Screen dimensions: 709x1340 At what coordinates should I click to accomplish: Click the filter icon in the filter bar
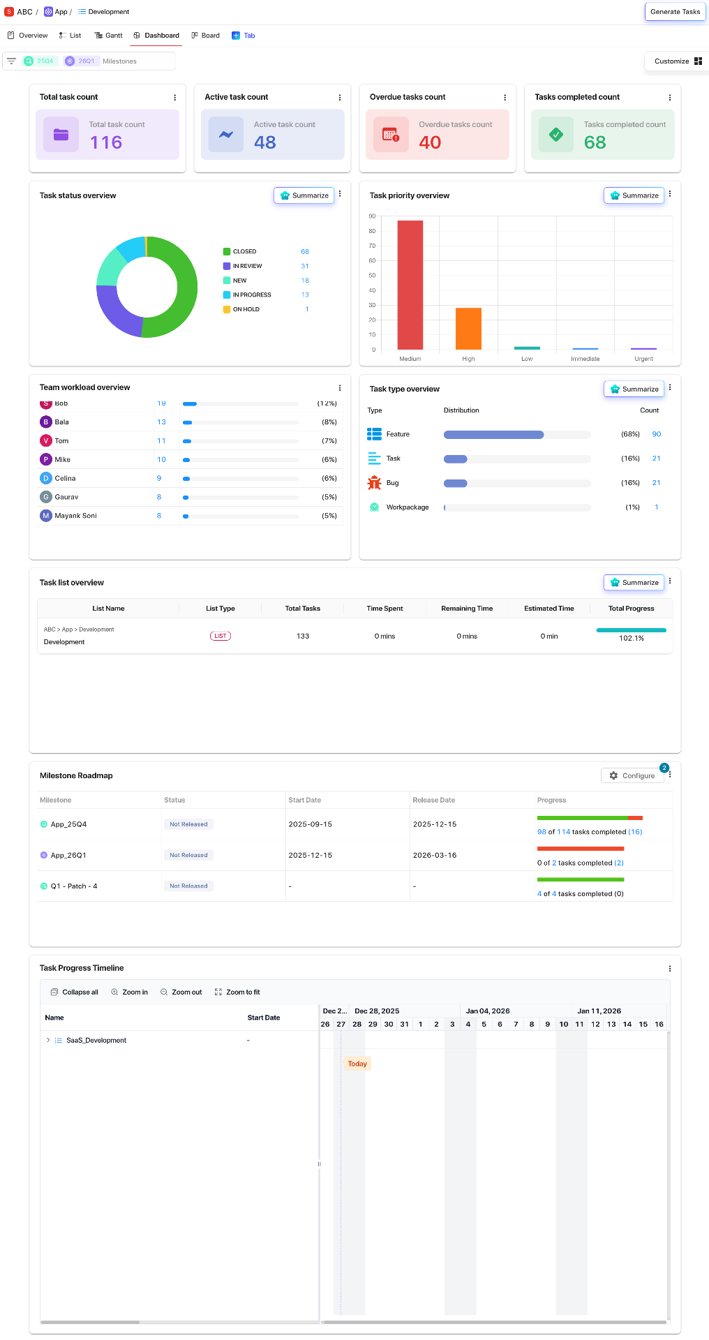11,61
